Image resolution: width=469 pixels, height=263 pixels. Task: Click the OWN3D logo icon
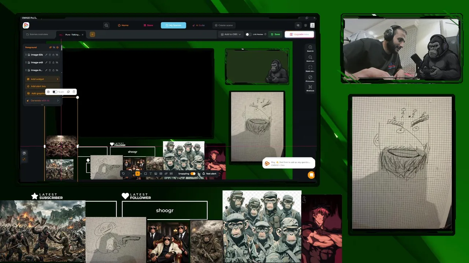[26, 25]
